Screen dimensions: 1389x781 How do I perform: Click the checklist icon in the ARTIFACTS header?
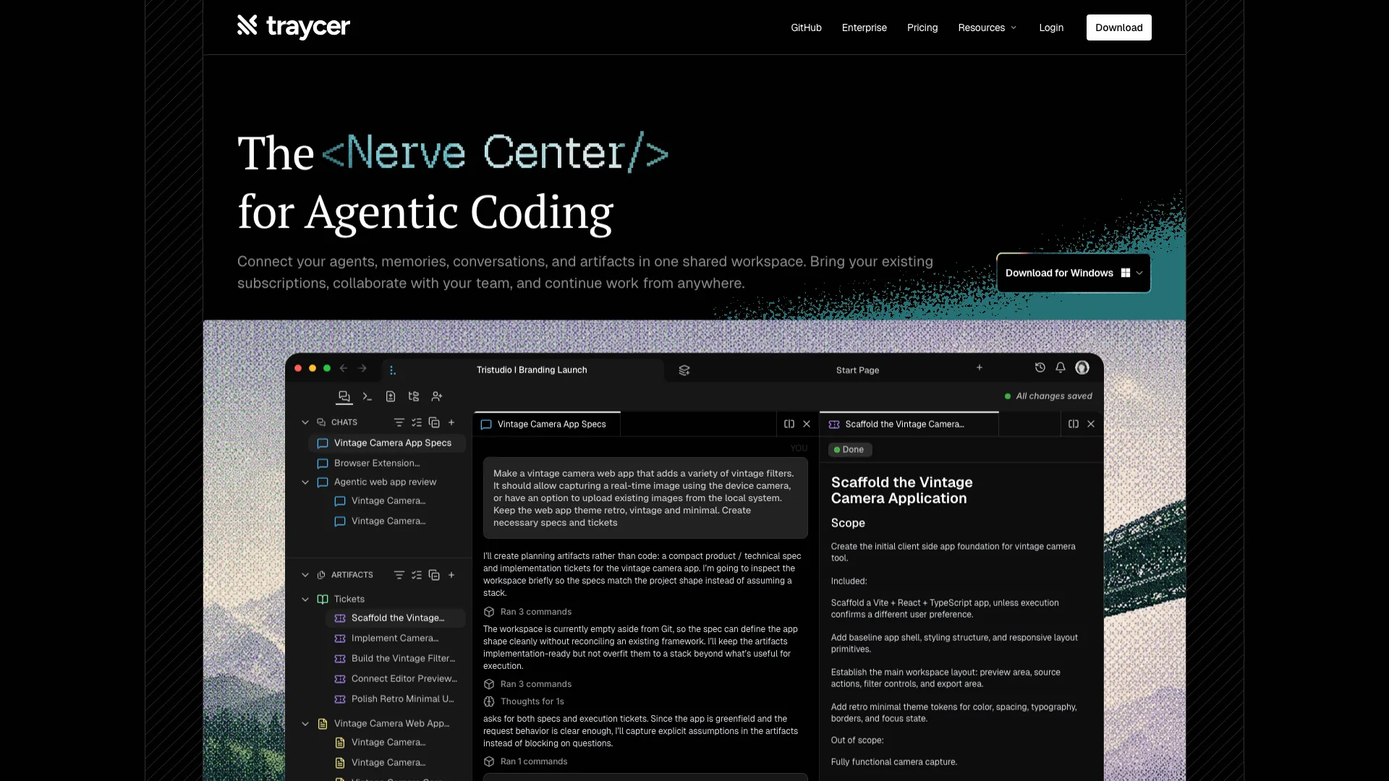(417, 575)
